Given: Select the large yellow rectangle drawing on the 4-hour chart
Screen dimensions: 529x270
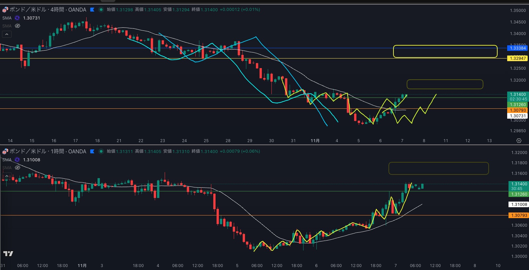Looking at the screenshot, I should (445, 46).
